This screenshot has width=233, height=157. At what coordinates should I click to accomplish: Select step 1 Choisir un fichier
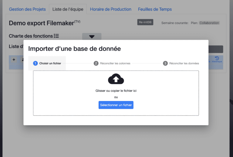click(47, 63)
